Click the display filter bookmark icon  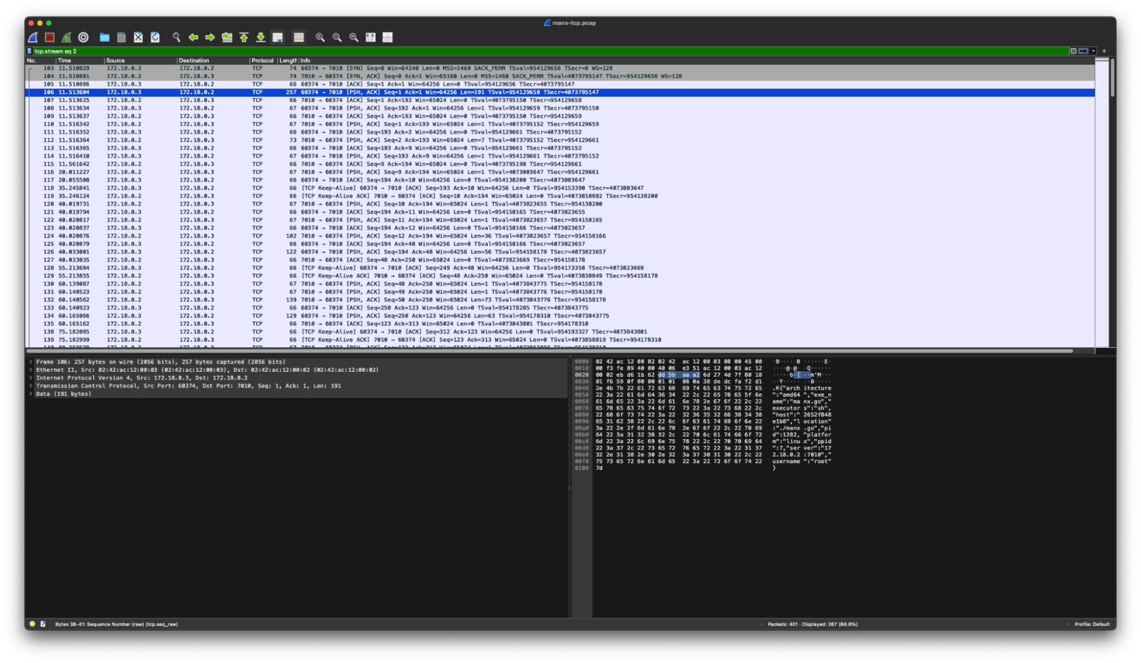(x=30, y=51)
